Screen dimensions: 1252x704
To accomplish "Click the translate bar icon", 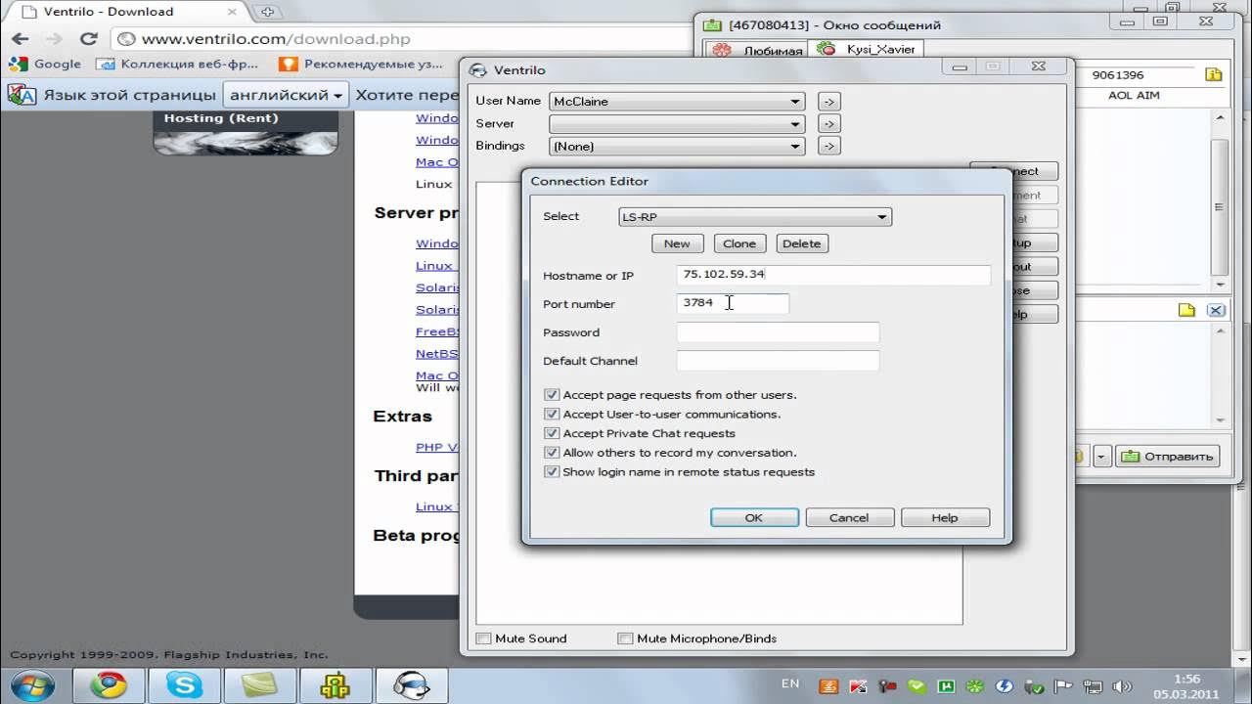I will [22, 95].
